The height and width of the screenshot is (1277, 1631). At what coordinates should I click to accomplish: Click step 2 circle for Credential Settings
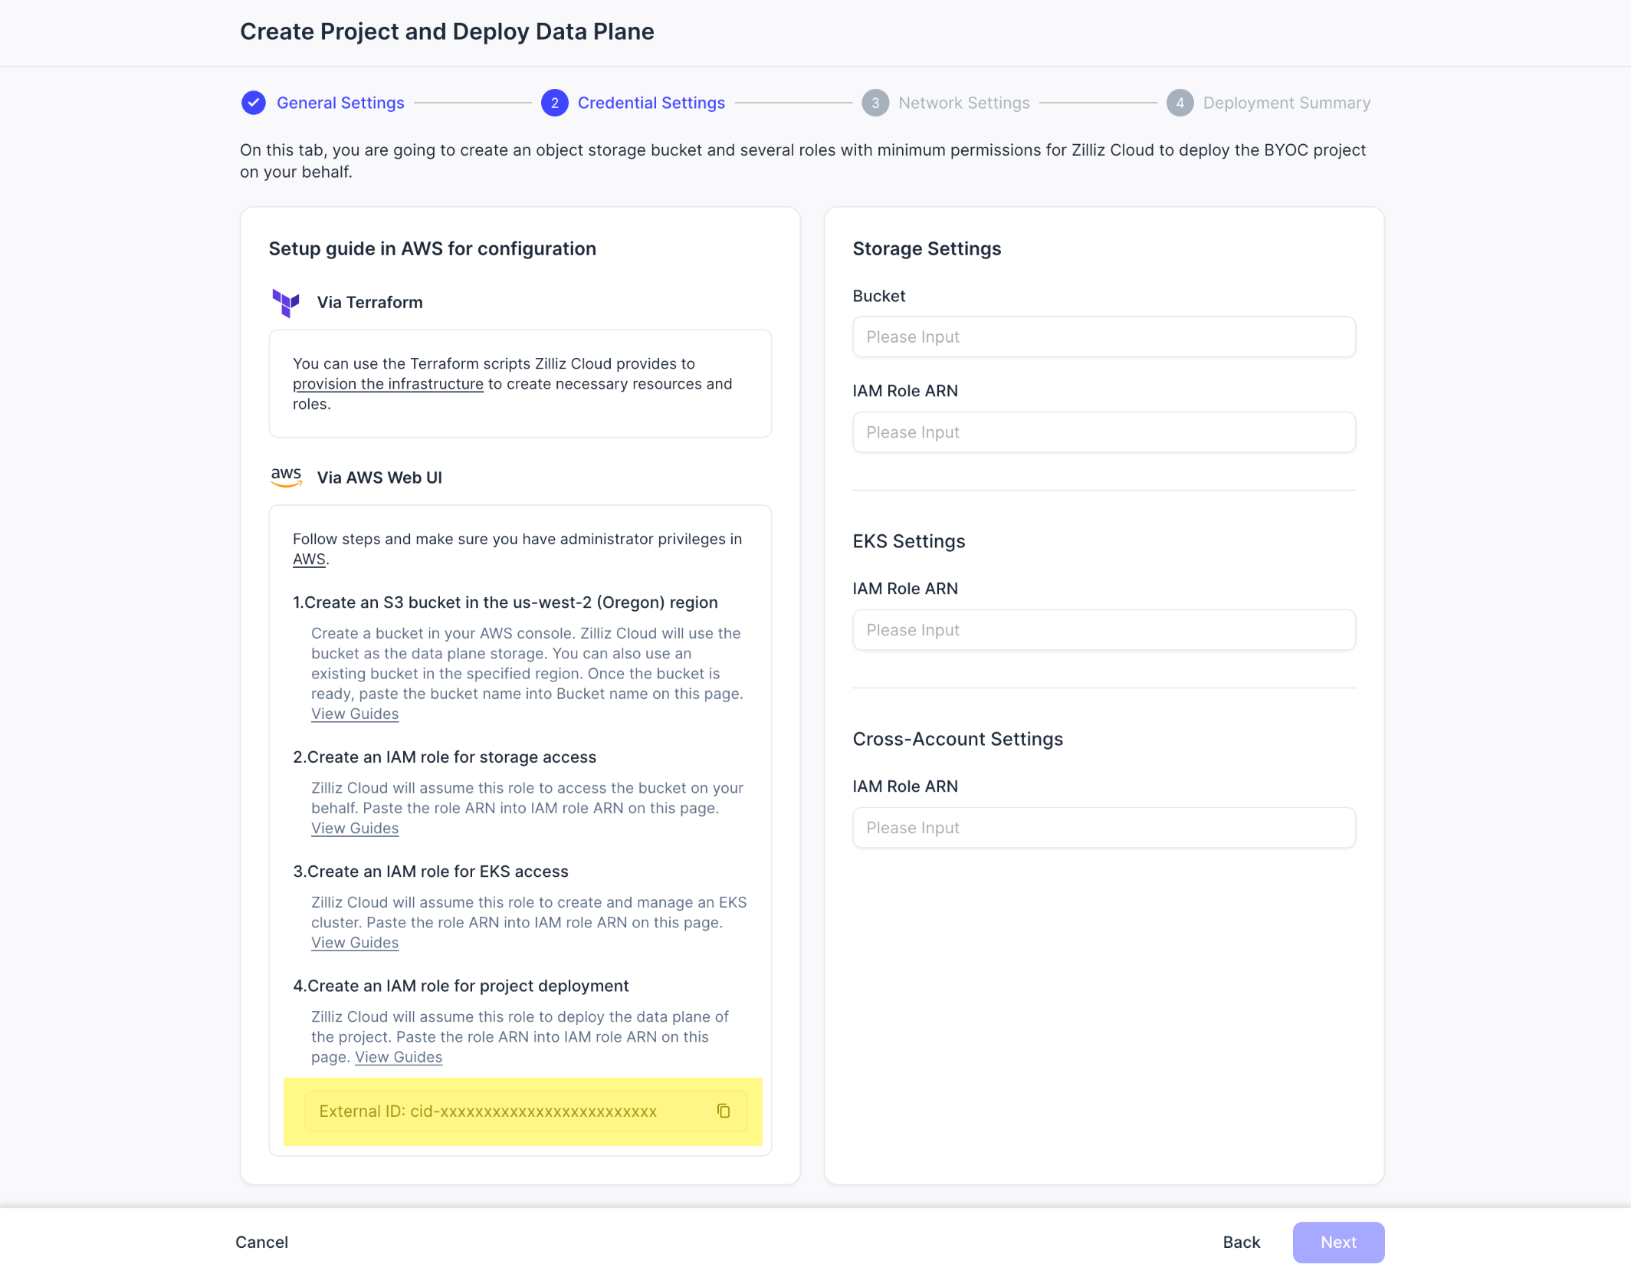[x=554, y=103]
